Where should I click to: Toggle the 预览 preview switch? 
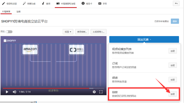[9, 32]
